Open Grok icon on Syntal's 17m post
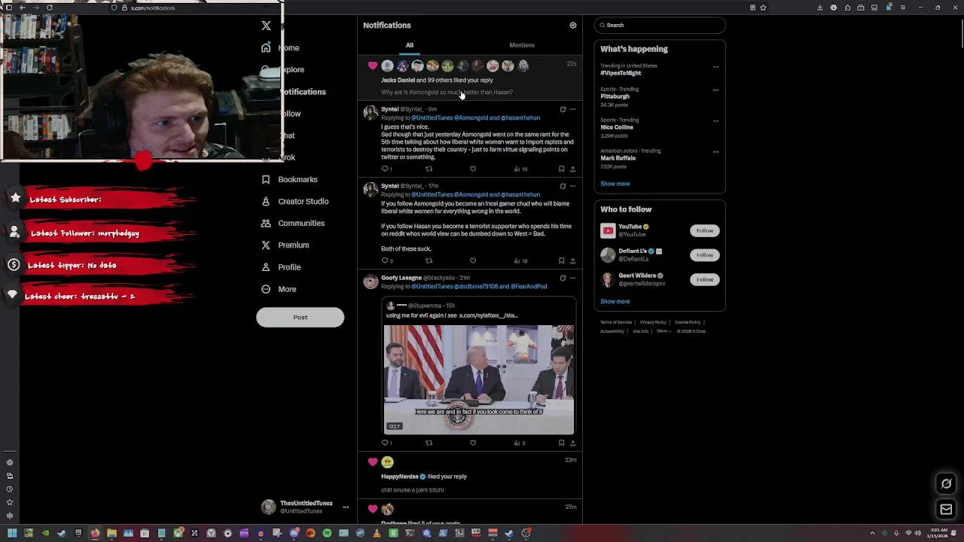The width and height of the screenshot is (964, 542). (563, 186)
